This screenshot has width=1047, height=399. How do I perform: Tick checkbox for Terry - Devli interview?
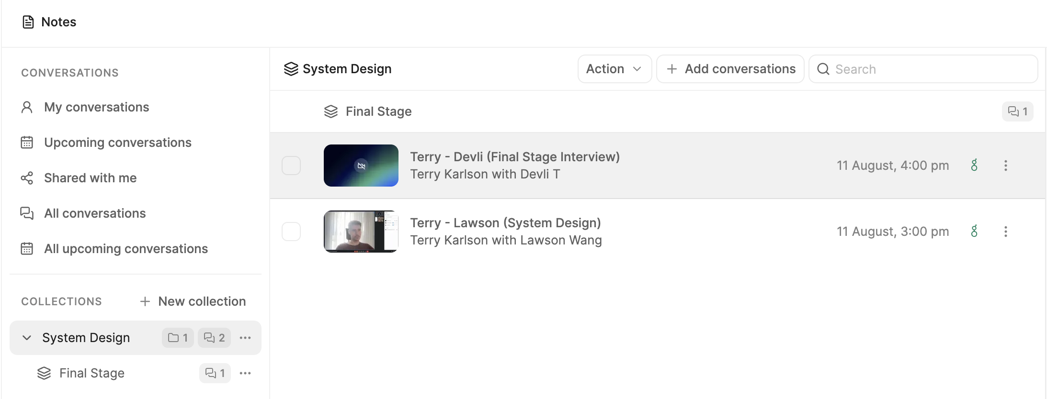coord(291,166)
